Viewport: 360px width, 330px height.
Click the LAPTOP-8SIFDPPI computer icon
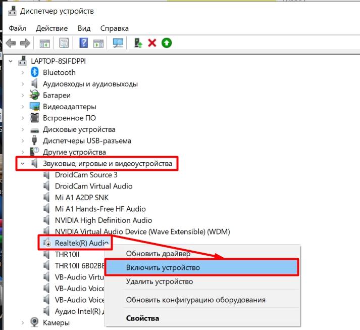pos(23,61)
